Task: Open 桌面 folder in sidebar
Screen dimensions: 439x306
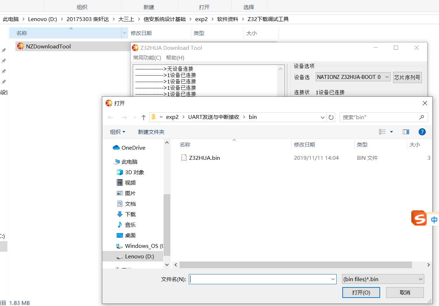Action: (126, 235)
